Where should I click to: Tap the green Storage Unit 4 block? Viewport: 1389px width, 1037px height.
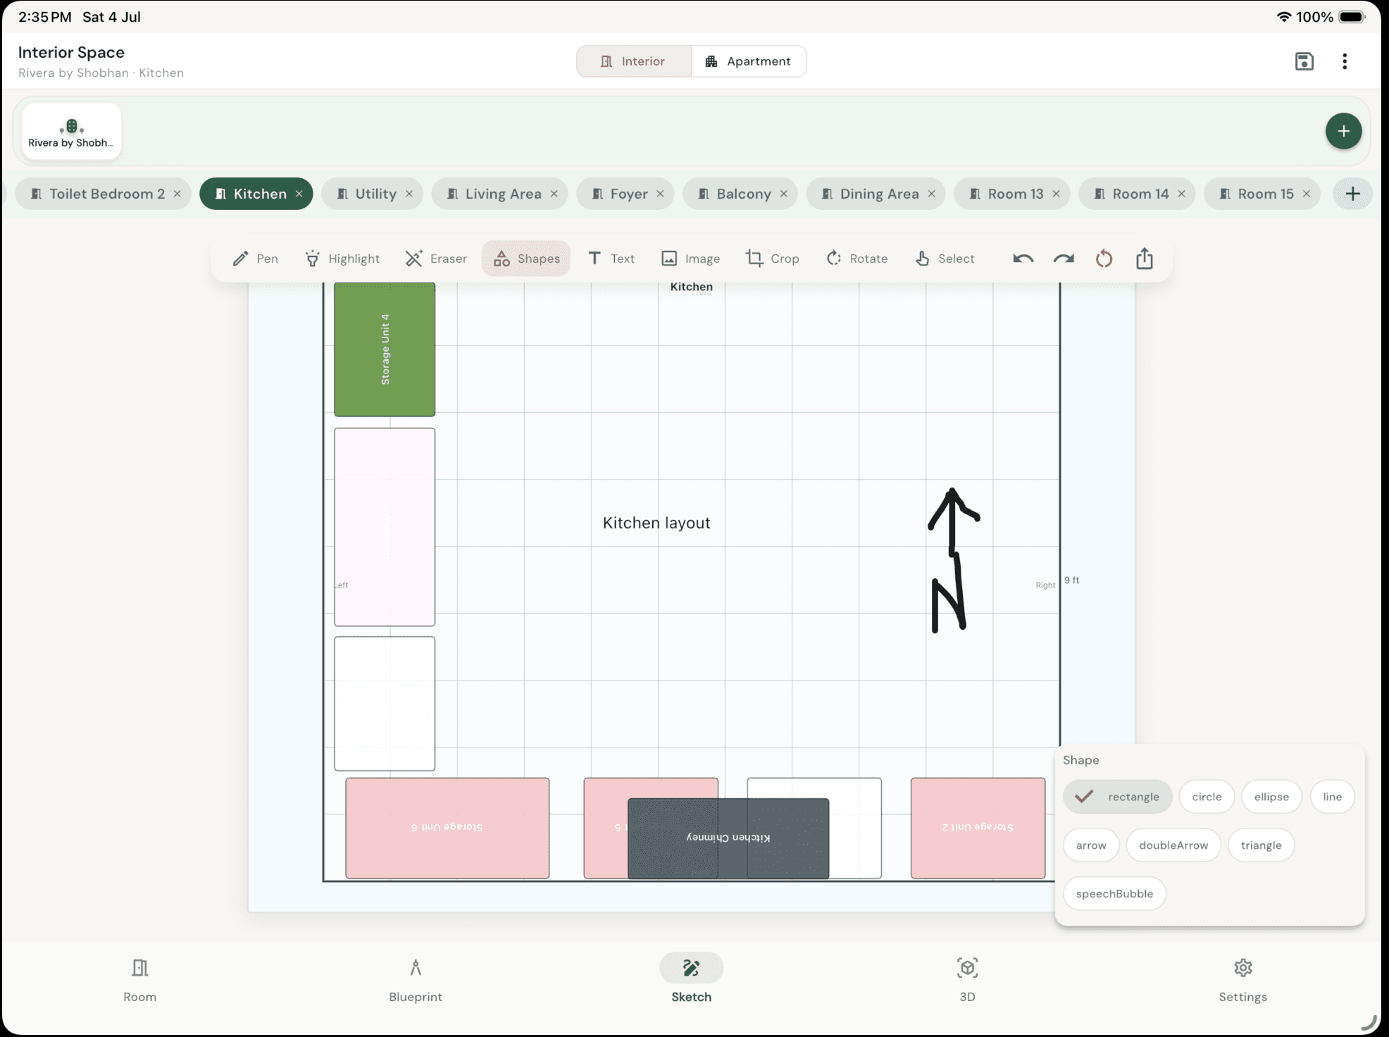coord(385,349)
